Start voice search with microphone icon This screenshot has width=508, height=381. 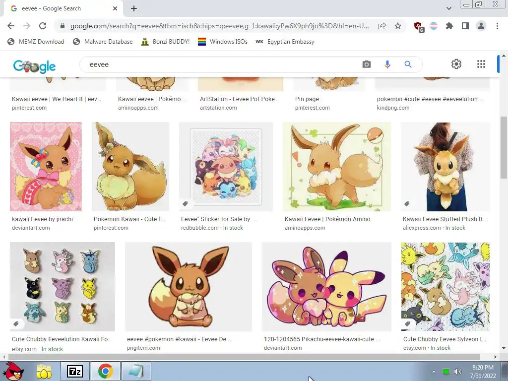(x=387, y=64)
